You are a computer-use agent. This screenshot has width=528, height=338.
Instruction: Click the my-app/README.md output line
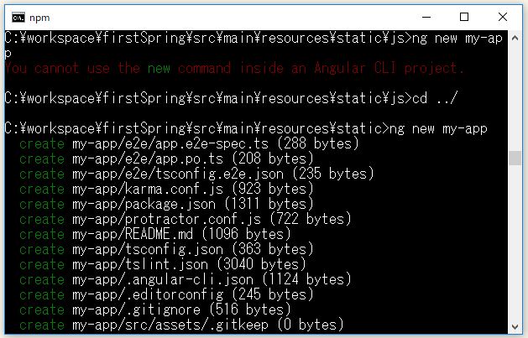click(x=155, y=234)
